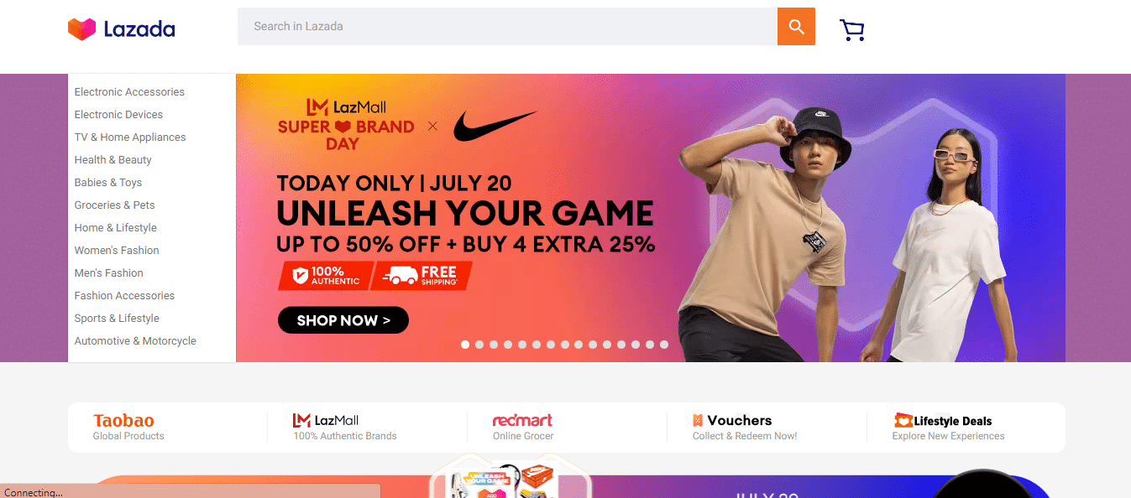Viewport: 1131px width, 498px height.
Task: Select the first banner carousel dot
Action: click(x=465, y=345)
